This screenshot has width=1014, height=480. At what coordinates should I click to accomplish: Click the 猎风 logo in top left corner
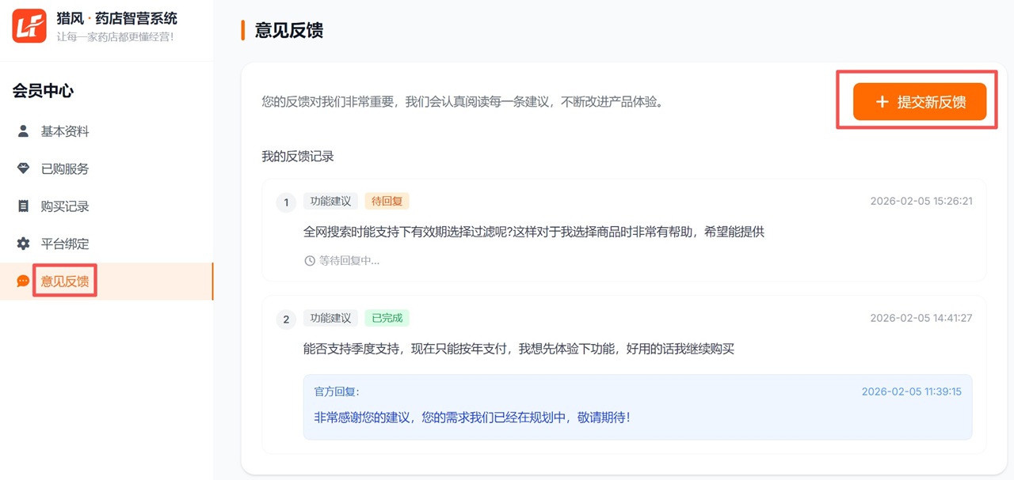tap(28, 24)
